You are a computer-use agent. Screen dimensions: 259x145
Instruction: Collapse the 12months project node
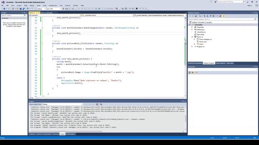point(190,25)
